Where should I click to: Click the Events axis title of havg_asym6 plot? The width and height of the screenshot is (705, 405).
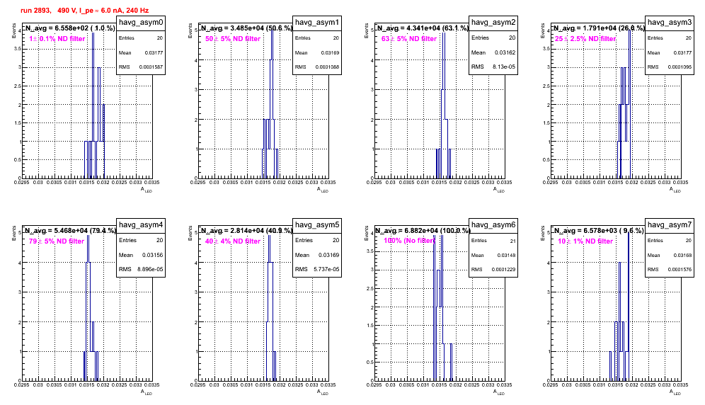click(367, 233)
